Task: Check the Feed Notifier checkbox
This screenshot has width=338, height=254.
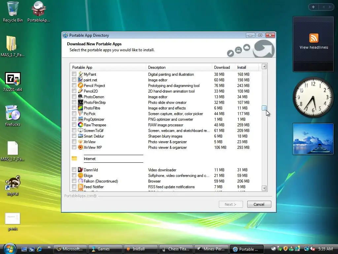Action: tap(74, 187)
